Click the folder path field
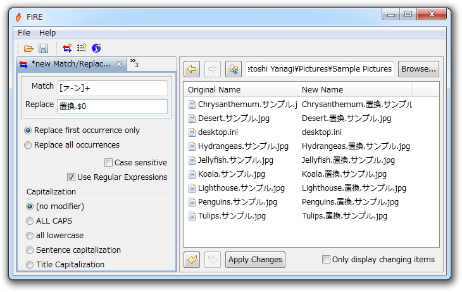Image resolution: width=462 pixels, height=292 pixels. tap(320, 69)
